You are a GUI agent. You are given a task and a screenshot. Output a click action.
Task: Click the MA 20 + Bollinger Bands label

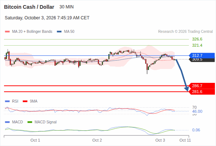pyautogui.click(x=32, y=32)
